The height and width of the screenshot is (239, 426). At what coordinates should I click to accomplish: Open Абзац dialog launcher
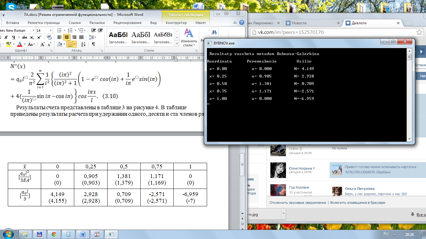pos(102,50)
